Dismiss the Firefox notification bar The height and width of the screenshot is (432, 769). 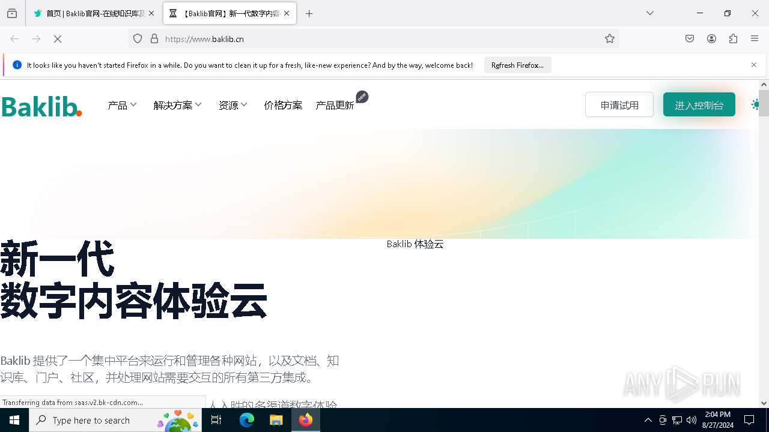point(754,65)
